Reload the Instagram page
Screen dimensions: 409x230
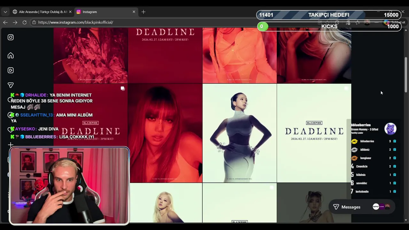tap(25, 22)
